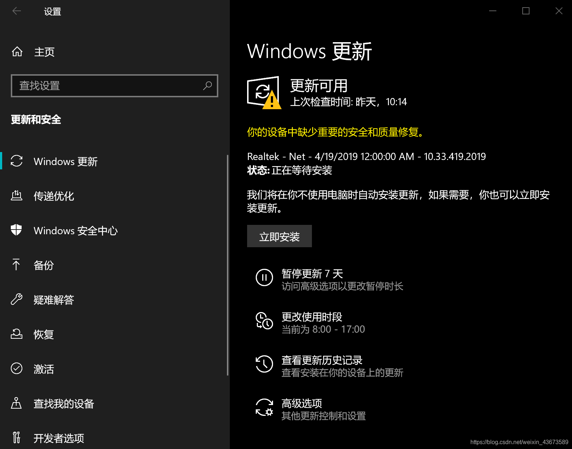Click 其他更新控制和设置 text
This screenshot has width=572, height=449.
point(323,416)
